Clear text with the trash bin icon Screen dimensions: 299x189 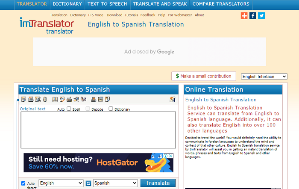tap(45, 99)
